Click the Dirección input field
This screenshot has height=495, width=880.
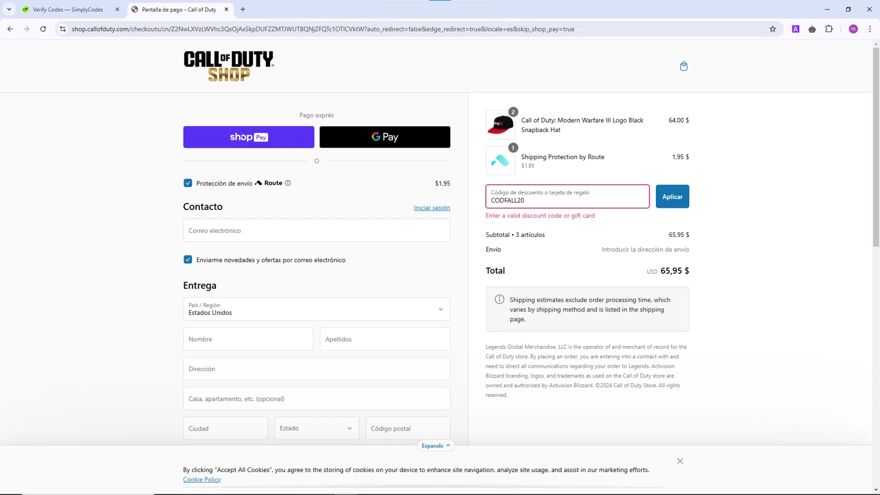(317, 369)
